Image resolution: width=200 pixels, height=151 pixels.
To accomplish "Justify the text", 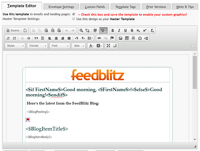I will (69, 38).
